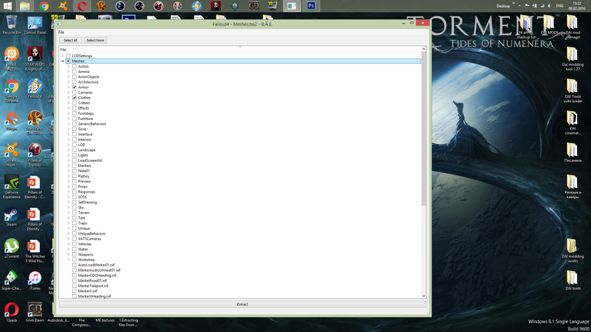Expand the Workshop folder node
Image resolution: width=591 pixels, height=332 pixels.
[69, 260]
